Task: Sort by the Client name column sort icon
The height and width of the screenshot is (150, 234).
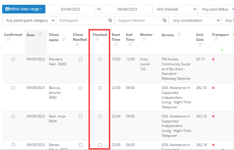Action: click(64, 39)
